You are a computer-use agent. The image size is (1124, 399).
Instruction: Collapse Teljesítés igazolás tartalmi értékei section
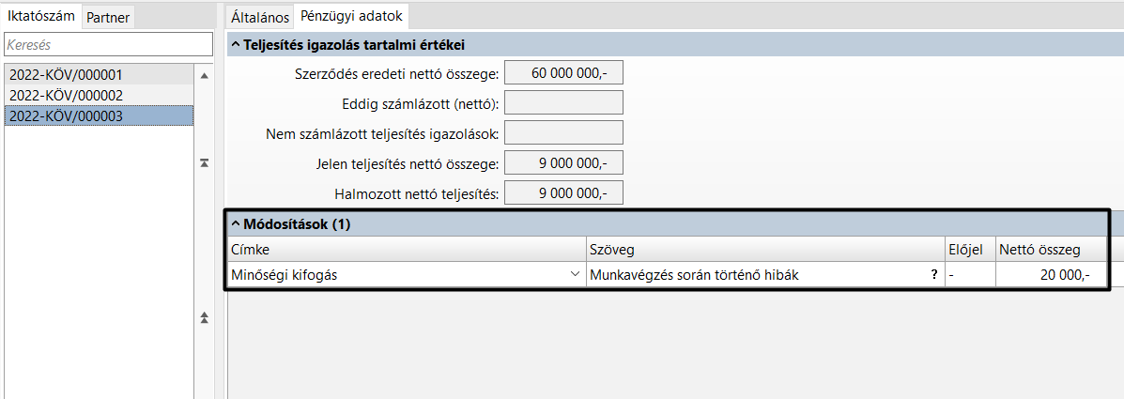pyautogui.click(x=236, y=44)
